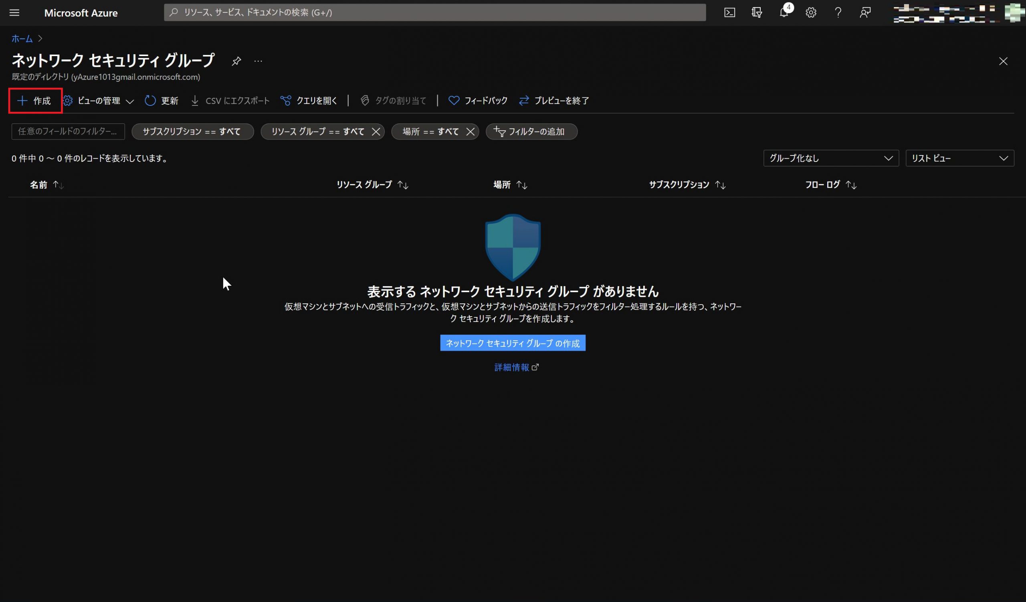Click クエリを開く in the toolbar
The width and height of the screenshot is (1026, 602).
point(309,101)
